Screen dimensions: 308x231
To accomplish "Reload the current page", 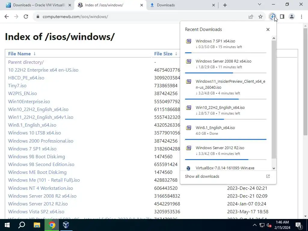I will (26, 17).
